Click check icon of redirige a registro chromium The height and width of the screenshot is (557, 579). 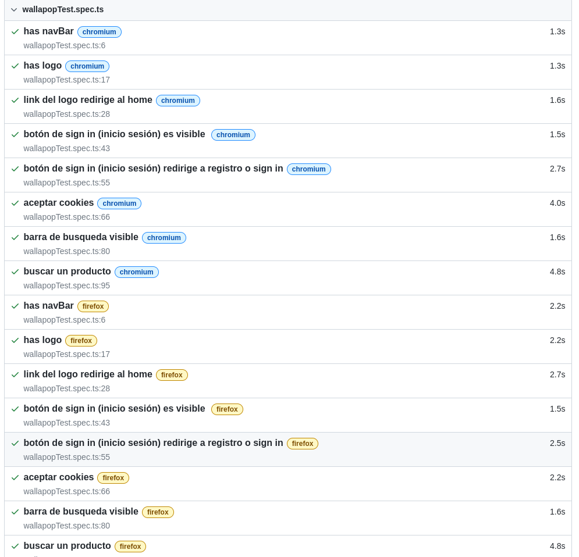pos(15,169)
